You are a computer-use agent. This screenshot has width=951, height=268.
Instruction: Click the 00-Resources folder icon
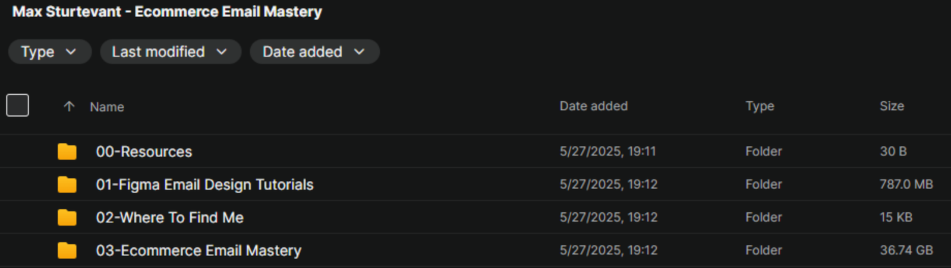pos(67,152)
